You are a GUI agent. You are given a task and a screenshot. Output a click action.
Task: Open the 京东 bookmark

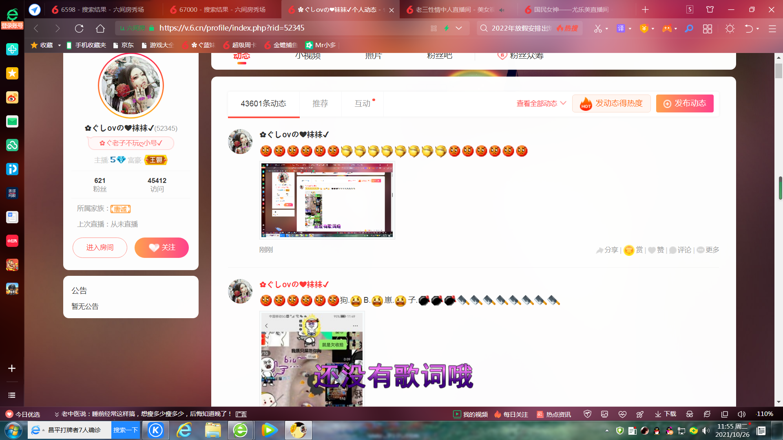pyautogui.click(x=124, y=45)
